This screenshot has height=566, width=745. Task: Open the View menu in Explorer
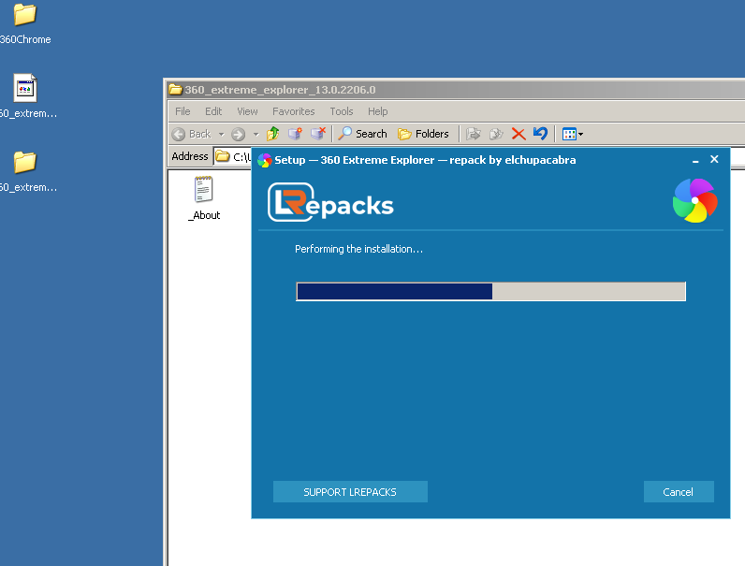coord(247,111)
